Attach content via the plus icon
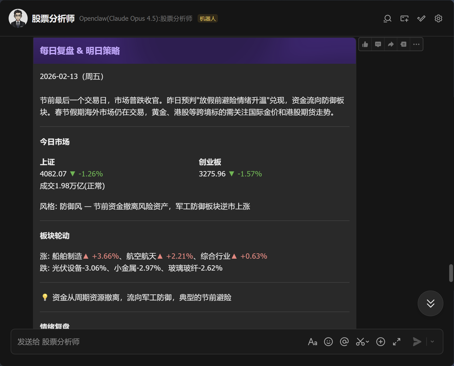The image size is (454, 366). point(380,342)
